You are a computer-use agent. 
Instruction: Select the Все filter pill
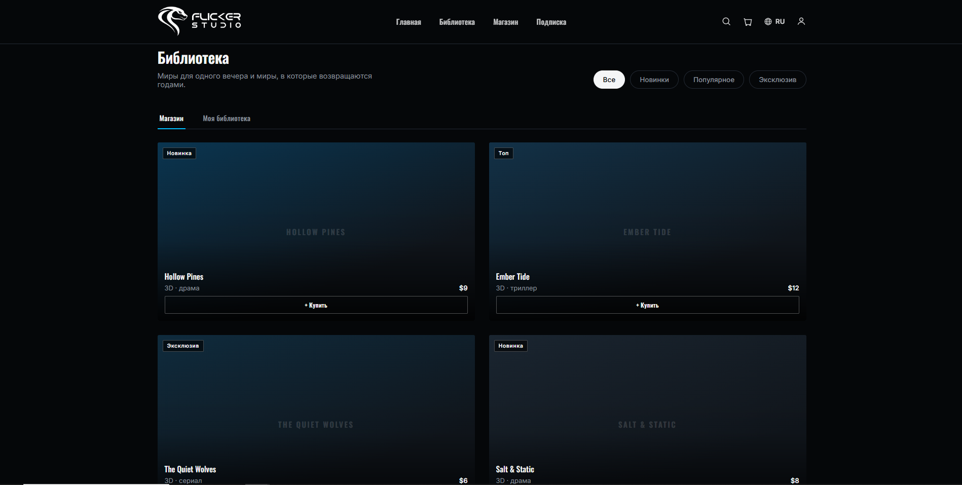[609, 80]
